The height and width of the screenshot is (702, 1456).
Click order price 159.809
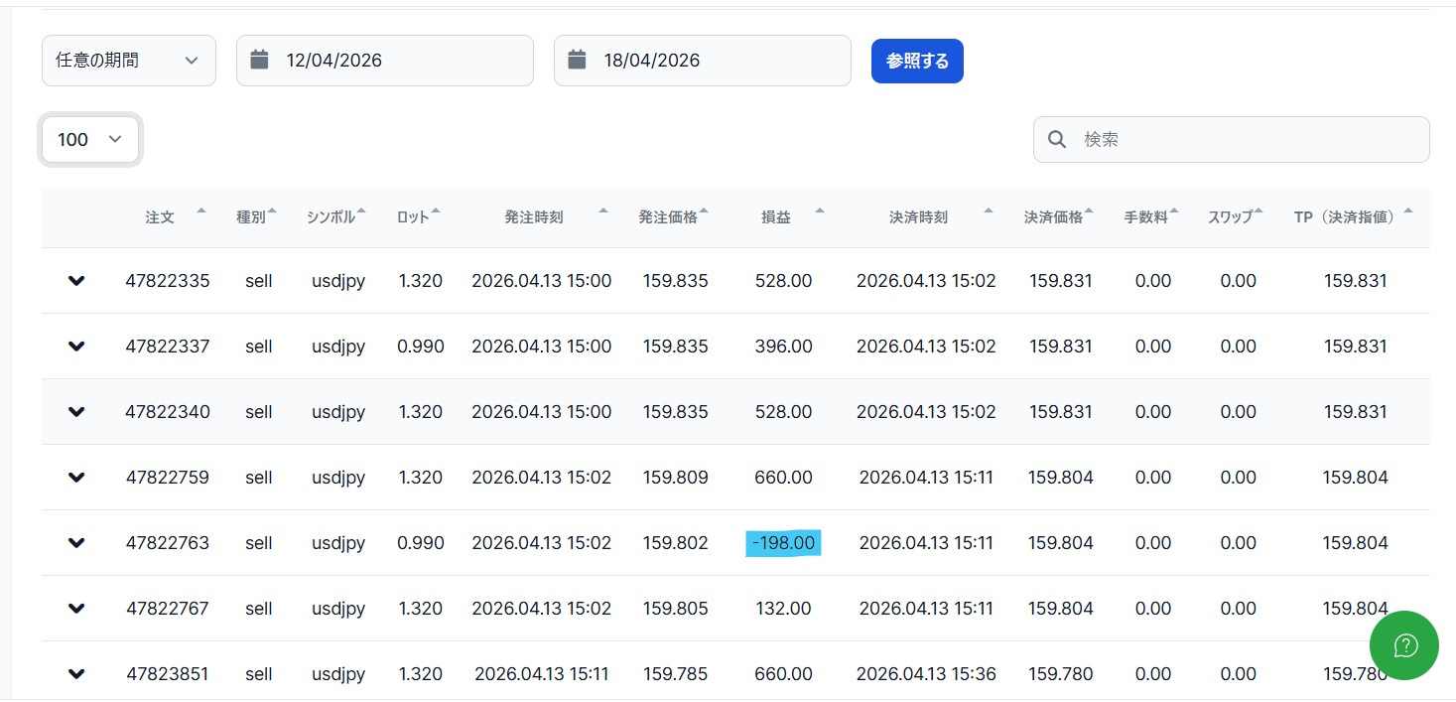676,478
